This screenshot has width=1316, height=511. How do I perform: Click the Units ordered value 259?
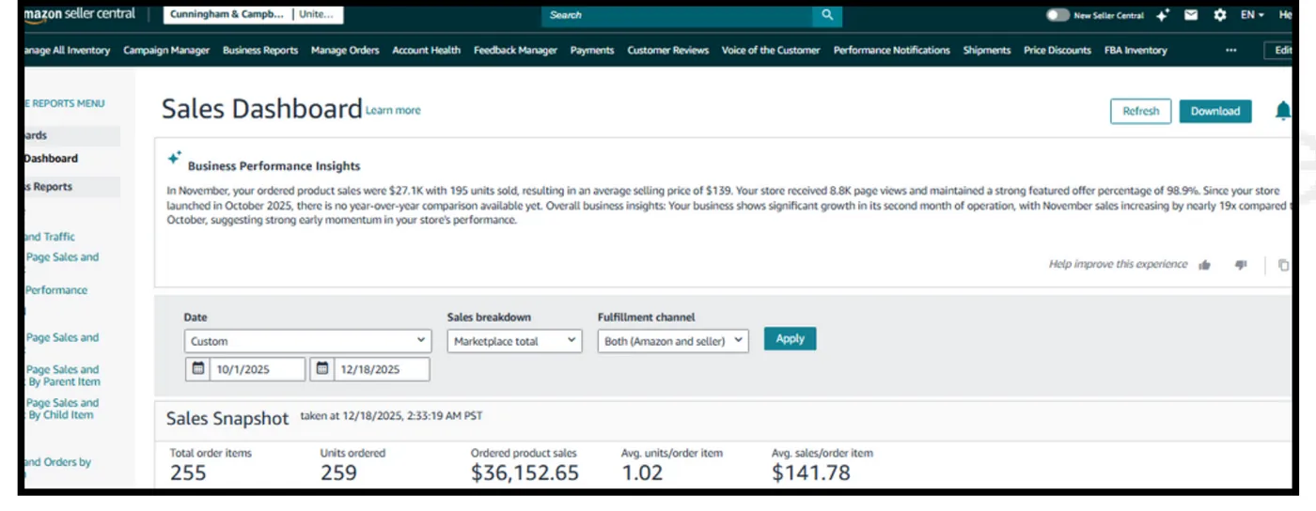point(338,473)
